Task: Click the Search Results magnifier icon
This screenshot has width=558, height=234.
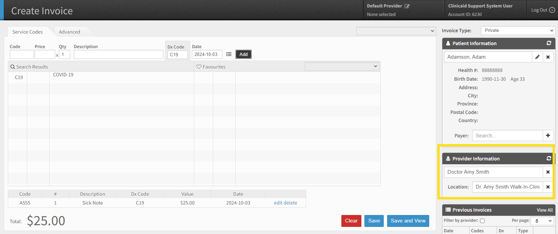Action: (13, 67)
